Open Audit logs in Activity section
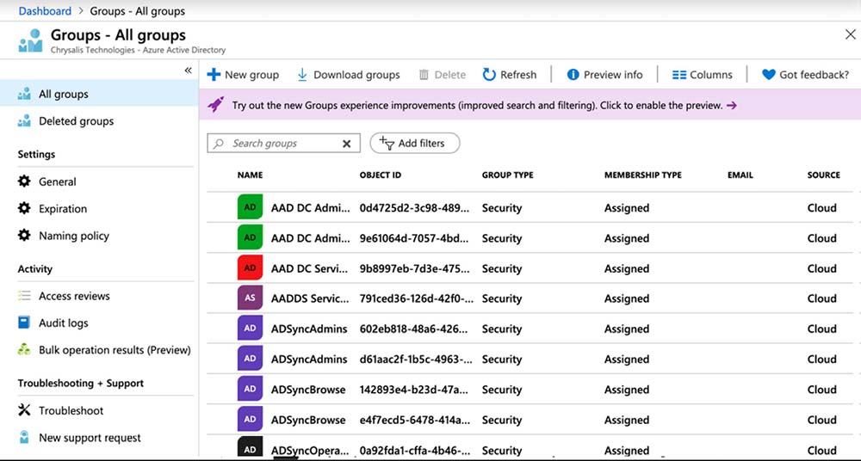 (63, 323)
